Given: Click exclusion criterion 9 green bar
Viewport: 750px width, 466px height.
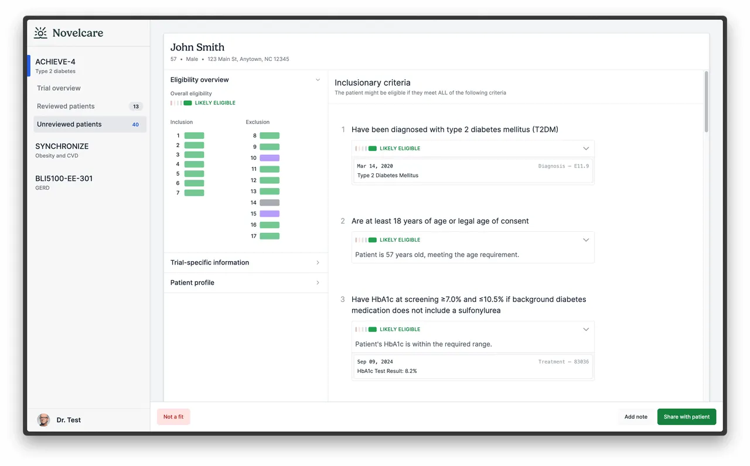Looking at the screenshot, I should click(x=270, y=147).
